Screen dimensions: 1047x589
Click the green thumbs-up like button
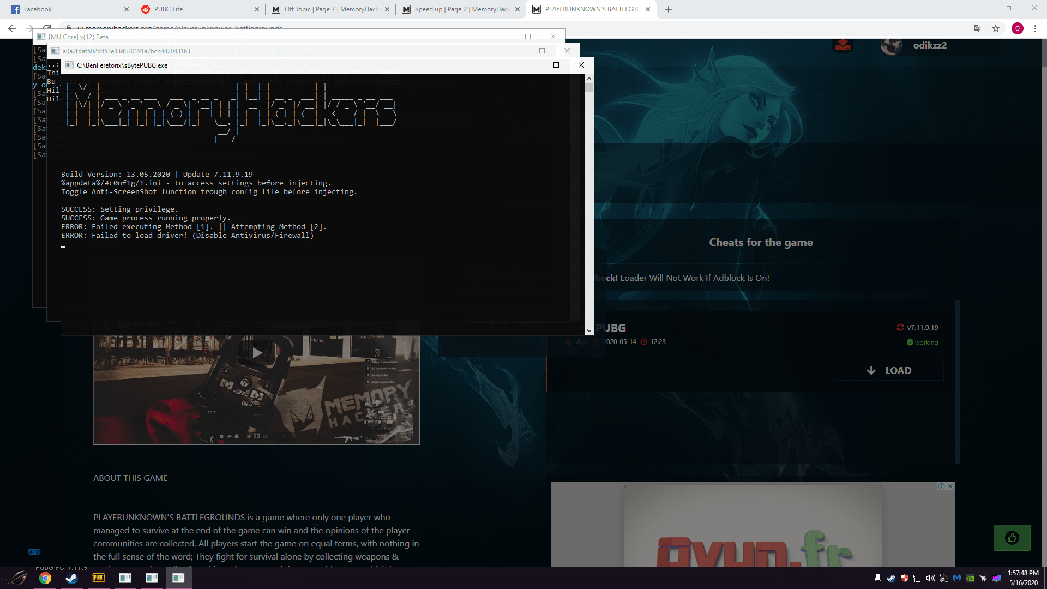pyautogui.click(x=1012, y=538)
